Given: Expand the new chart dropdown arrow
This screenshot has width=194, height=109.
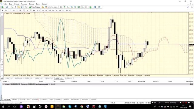Looking at the screenshot, I should coord(4,7).
